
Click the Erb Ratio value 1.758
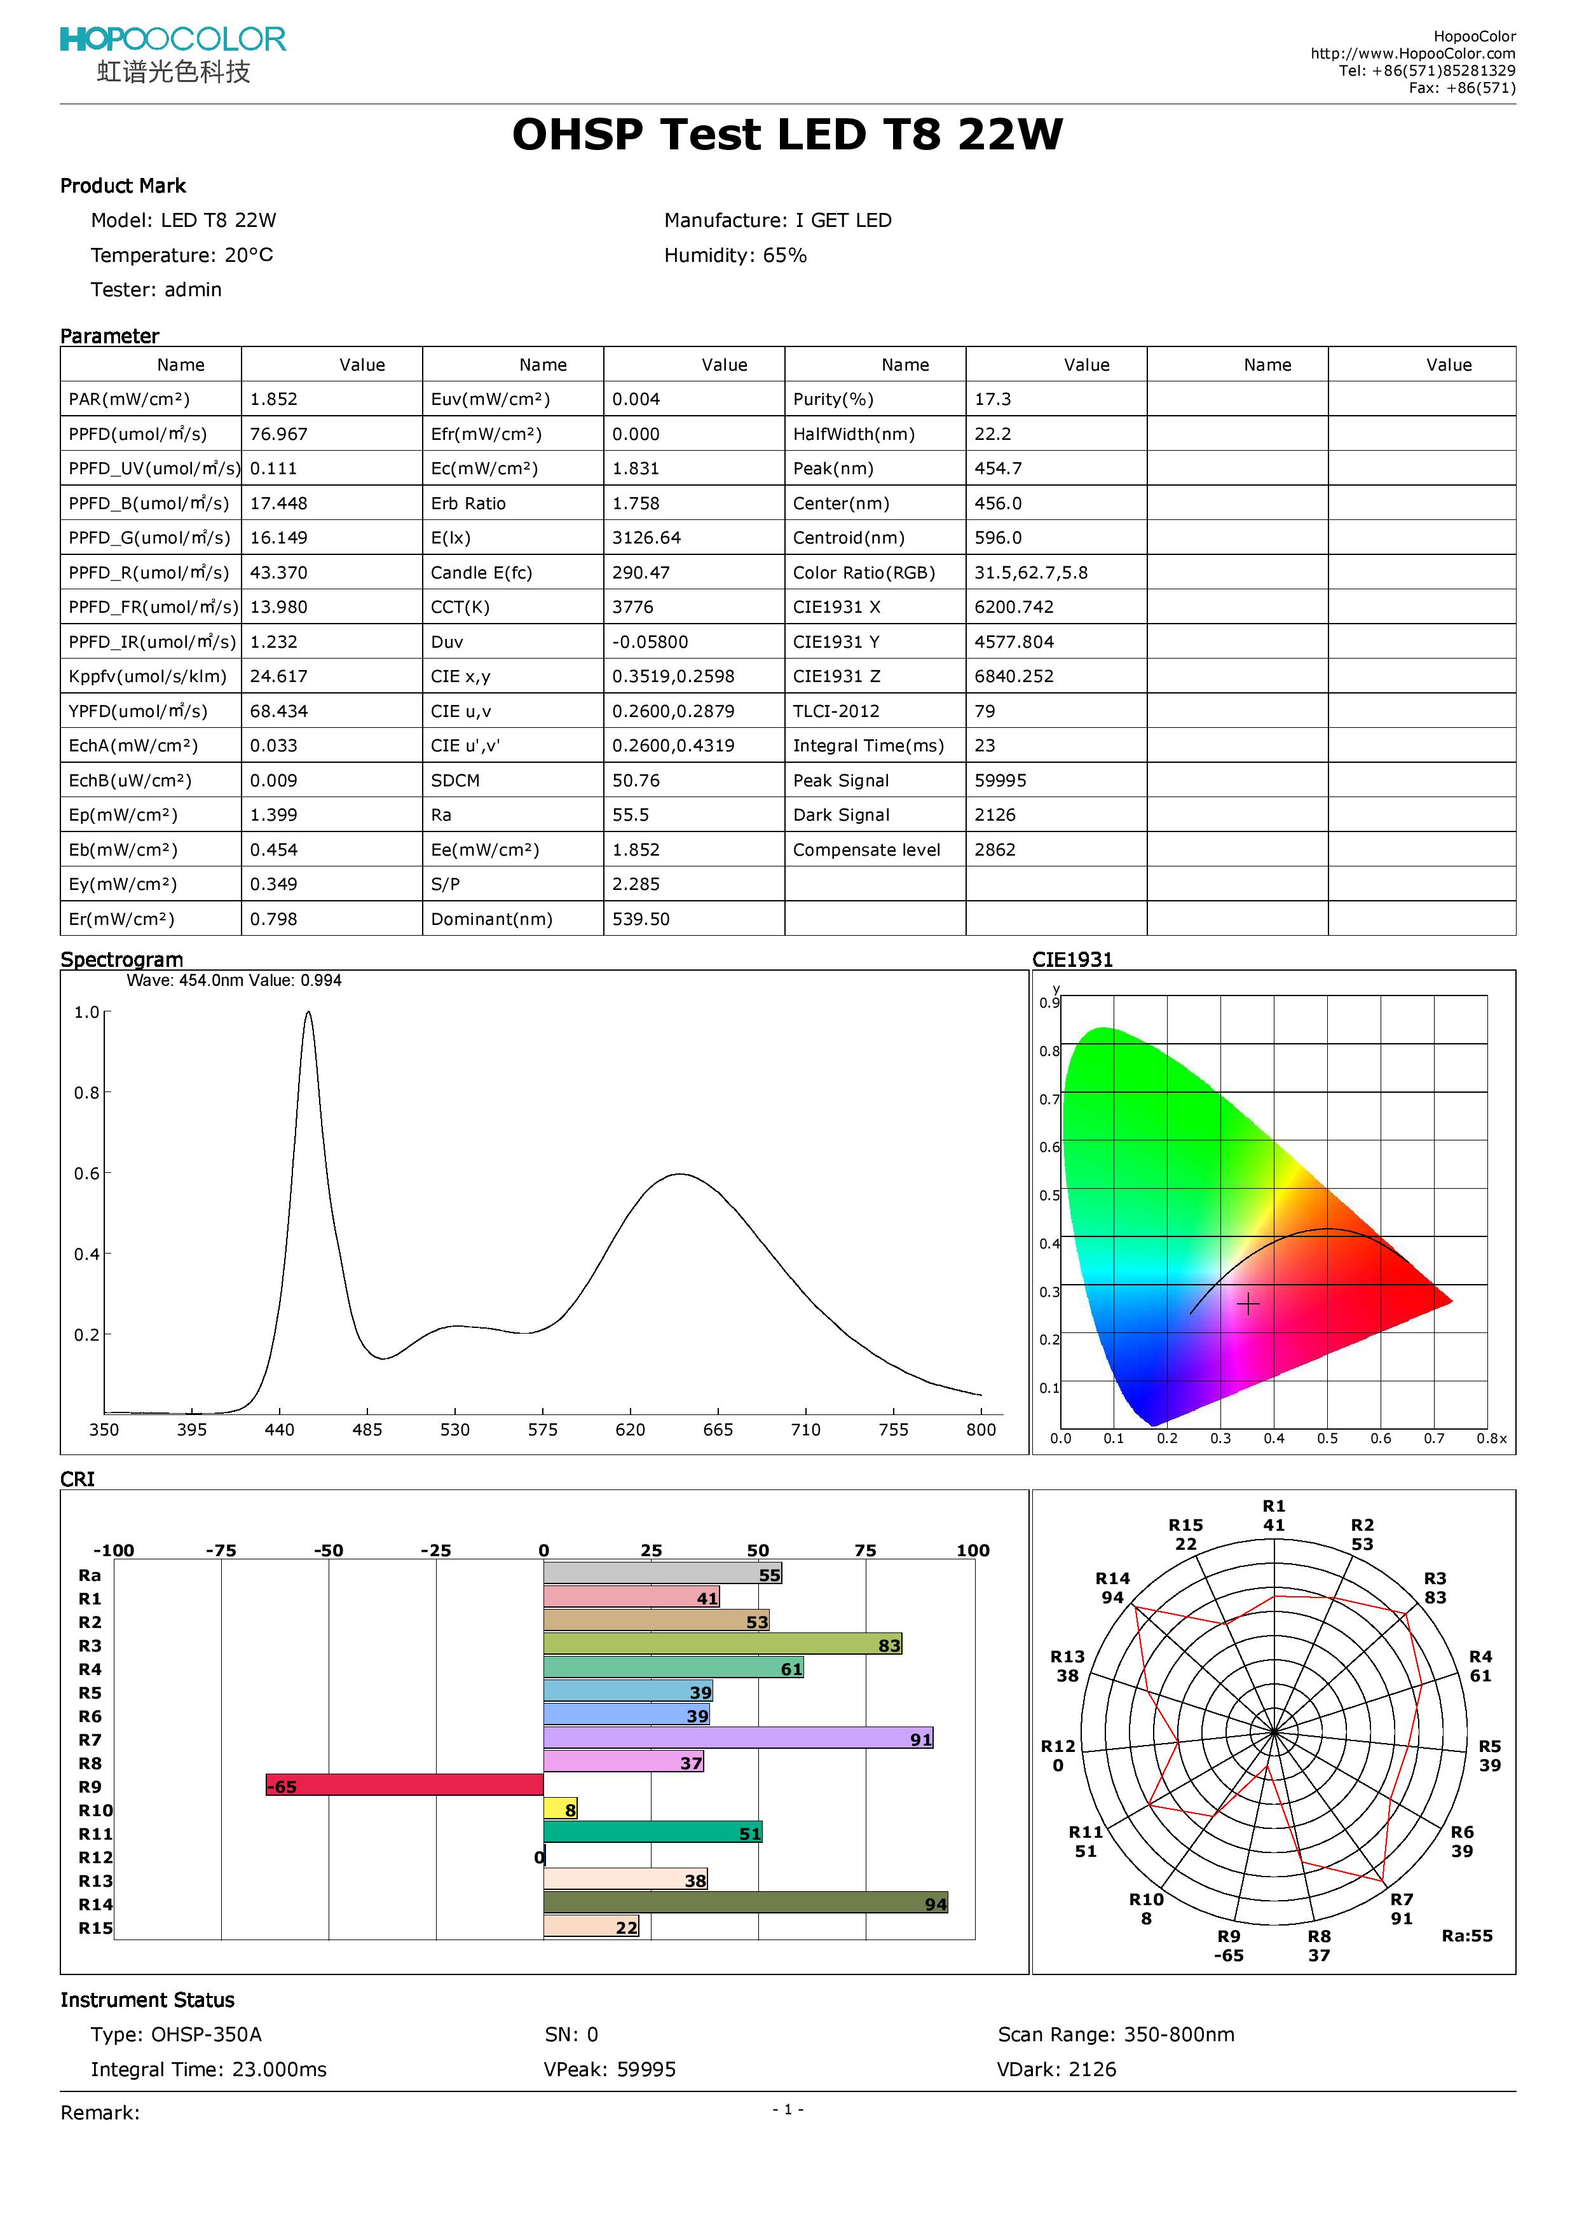point(636,503)
